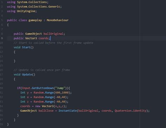Click 'coords' argument inside Instantiate

click(106, 111)
